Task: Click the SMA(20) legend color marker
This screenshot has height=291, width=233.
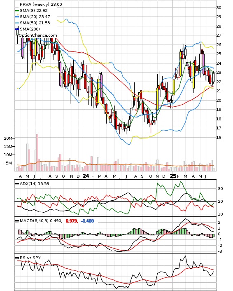Action: (x=17, y=17)
